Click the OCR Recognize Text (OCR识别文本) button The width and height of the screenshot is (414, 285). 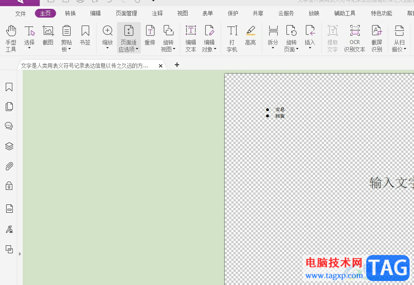(x=354, y=38)
